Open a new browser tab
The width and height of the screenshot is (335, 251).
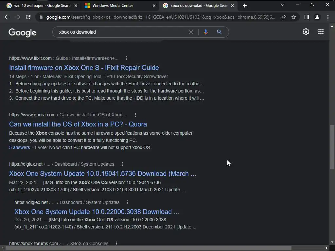tap(245, 6)
